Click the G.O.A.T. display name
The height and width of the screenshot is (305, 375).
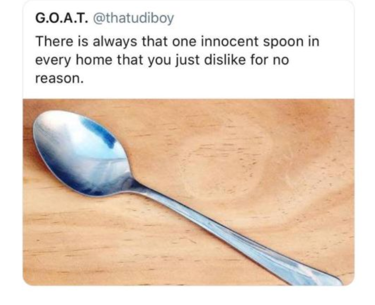tap(61, 18)
